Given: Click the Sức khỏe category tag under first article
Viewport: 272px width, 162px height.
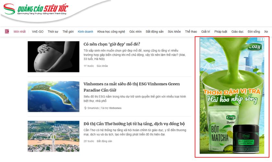Looking at the screenshot, I should click(102, 66).
